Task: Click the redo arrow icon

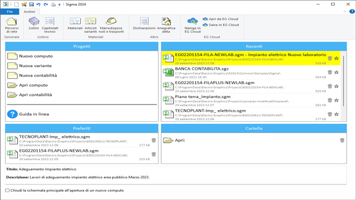Action: coord(46,4)
